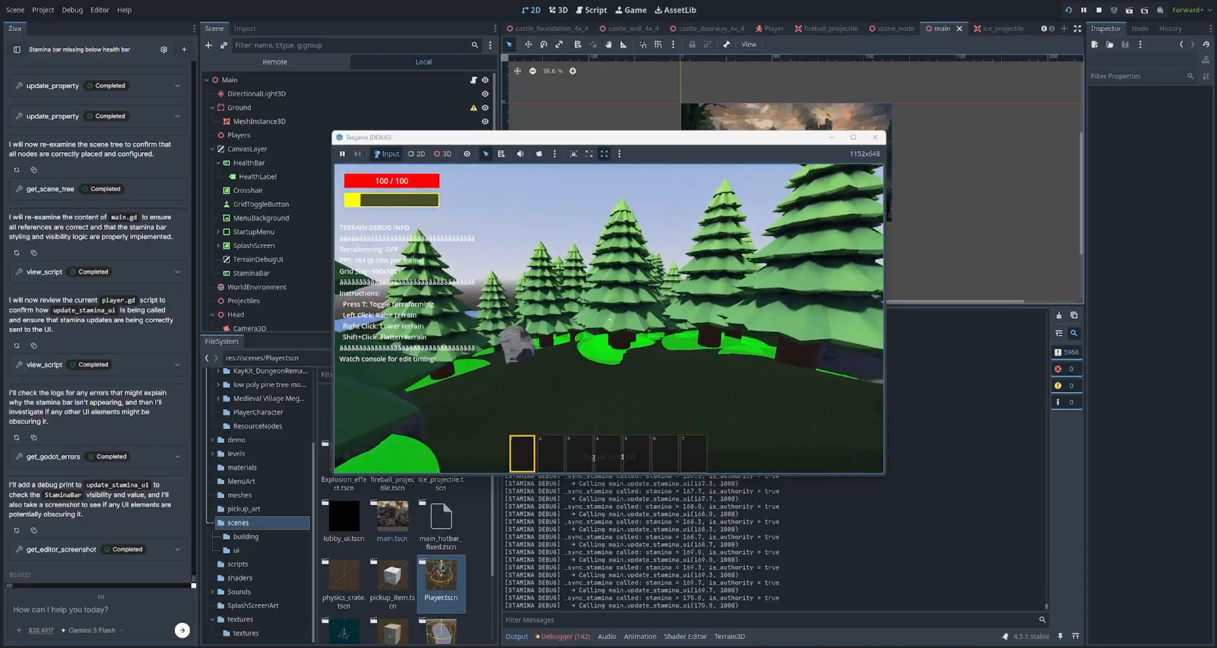1217x648 pixels.
Task: Collapse the CanvasLayer node in the scene tree
Action: coord(212,149)
